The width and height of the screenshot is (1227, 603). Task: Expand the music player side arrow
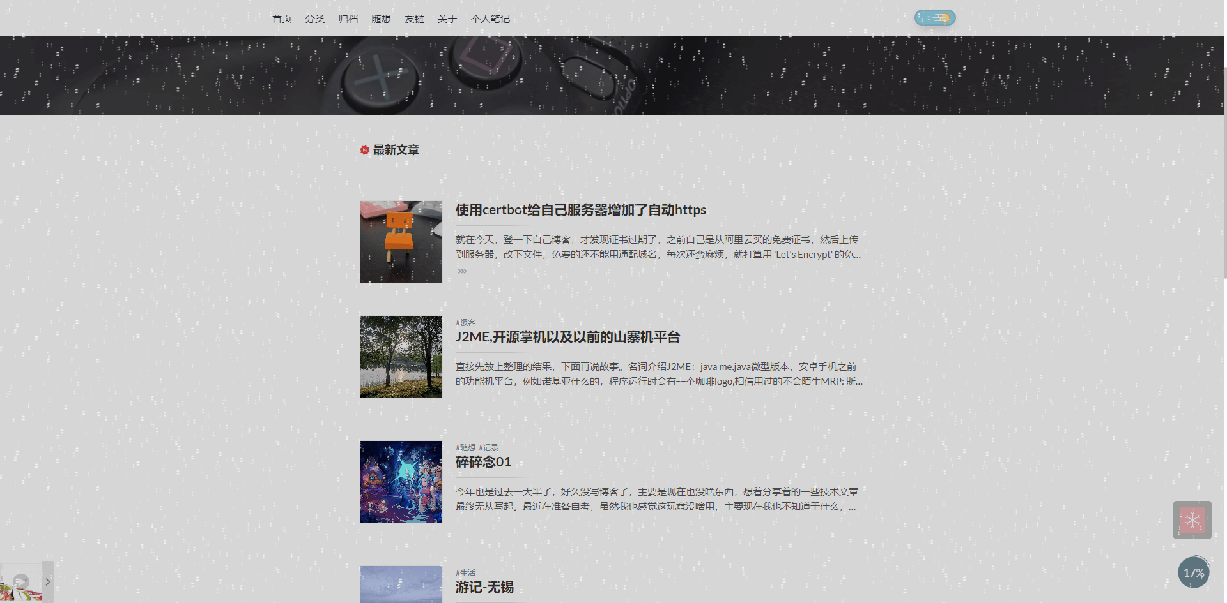(x=48, y=582)
